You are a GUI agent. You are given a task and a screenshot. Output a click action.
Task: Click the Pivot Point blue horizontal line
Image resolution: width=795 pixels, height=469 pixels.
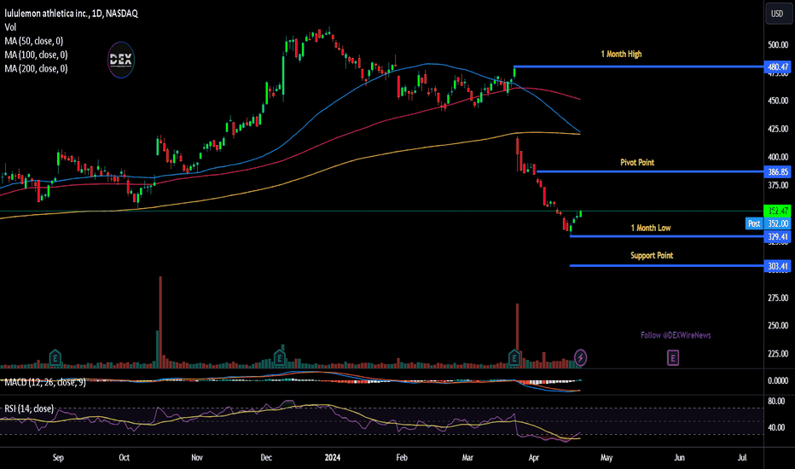click(x=650, y=171)
